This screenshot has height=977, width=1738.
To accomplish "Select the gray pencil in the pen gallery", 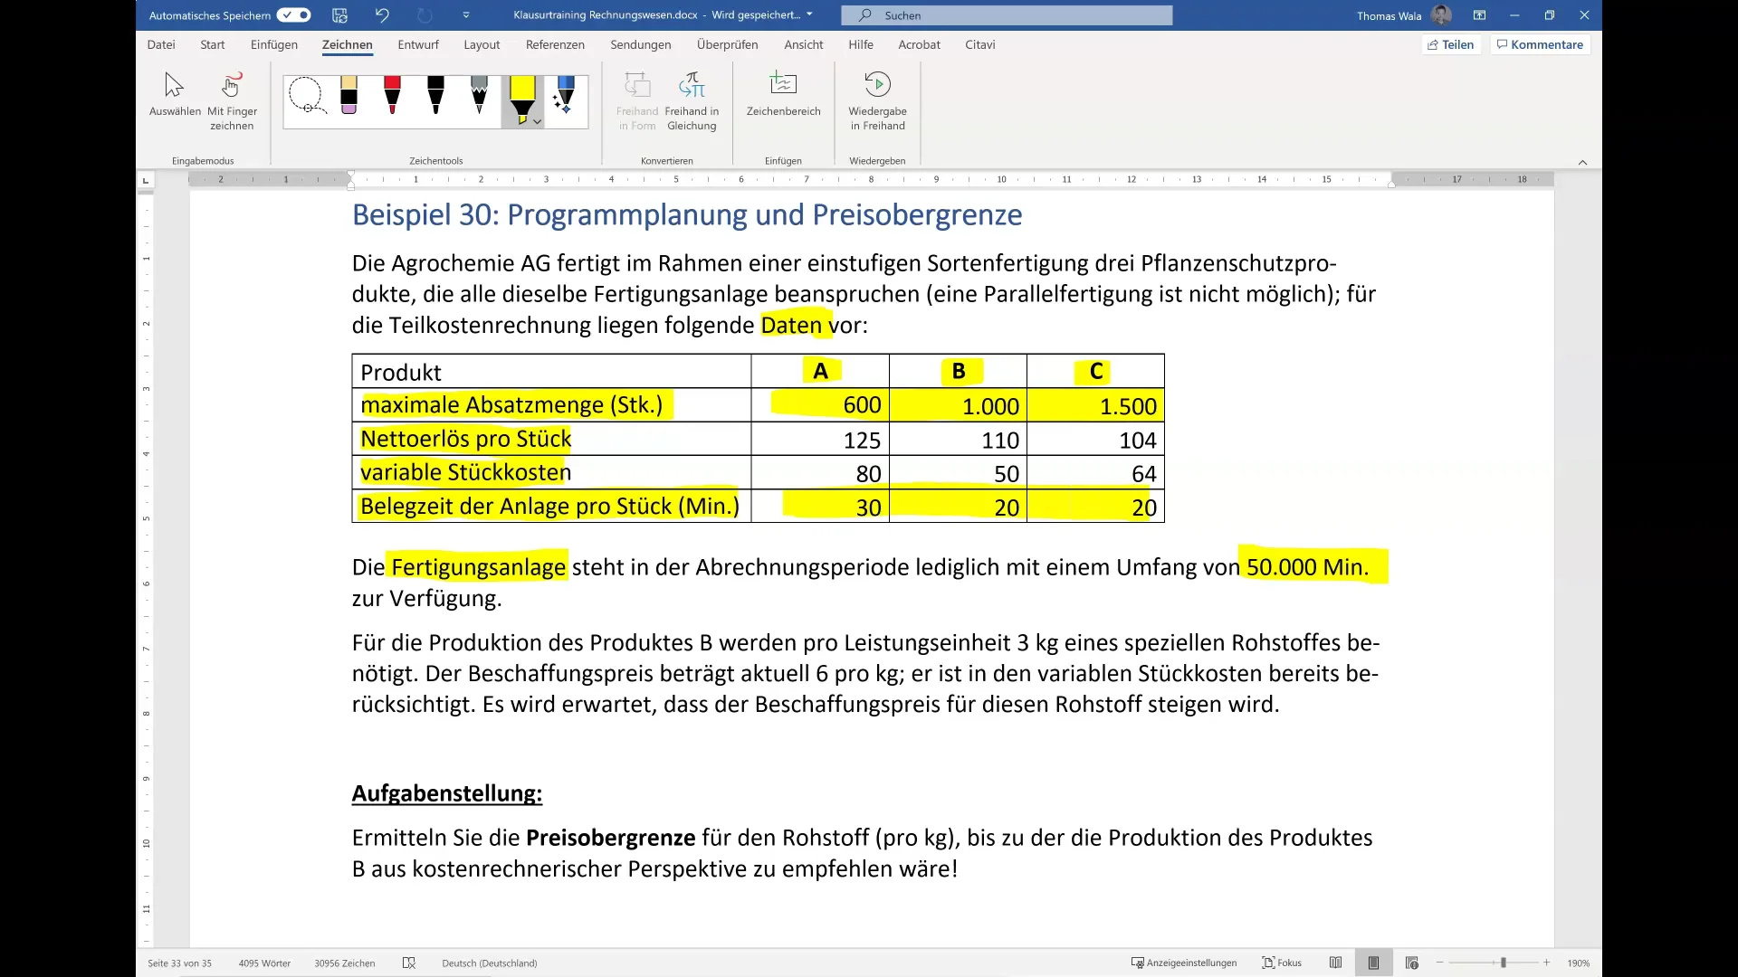I will [x=478, y=95].
